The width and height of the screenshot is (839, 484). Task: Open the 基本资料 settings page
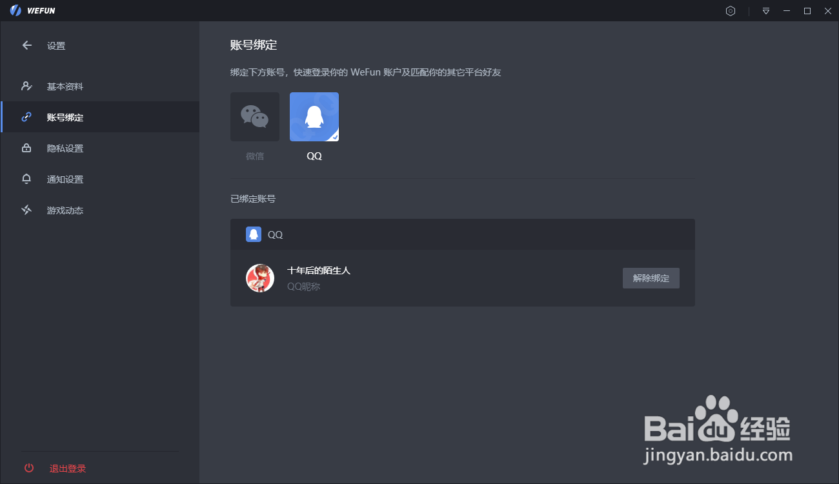100,86
